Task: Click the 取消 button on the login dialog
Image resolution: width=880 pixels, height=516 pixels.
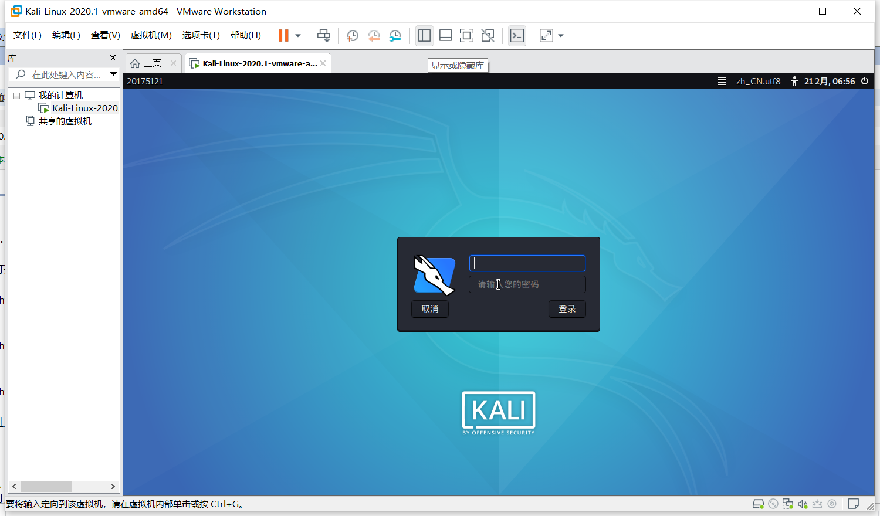Action: coord(430,309)
